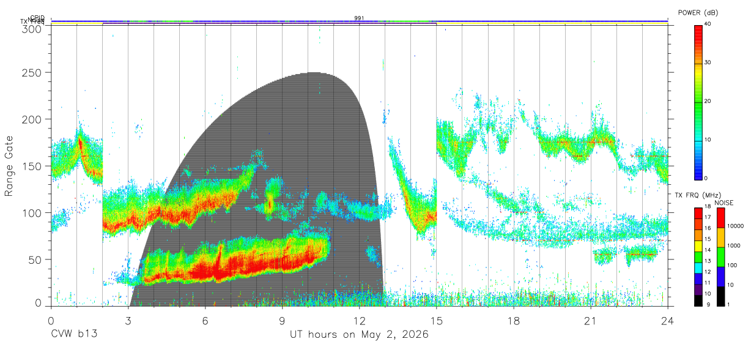Image resolution: width=751 pixels, height=347 pixels.
Task: Click the '9' x-axis hour tick label
Action: pos(282,320)
